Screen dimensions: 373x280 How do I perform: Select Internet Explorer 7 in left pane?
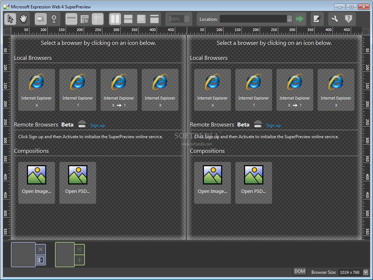(x=78, y=90)
